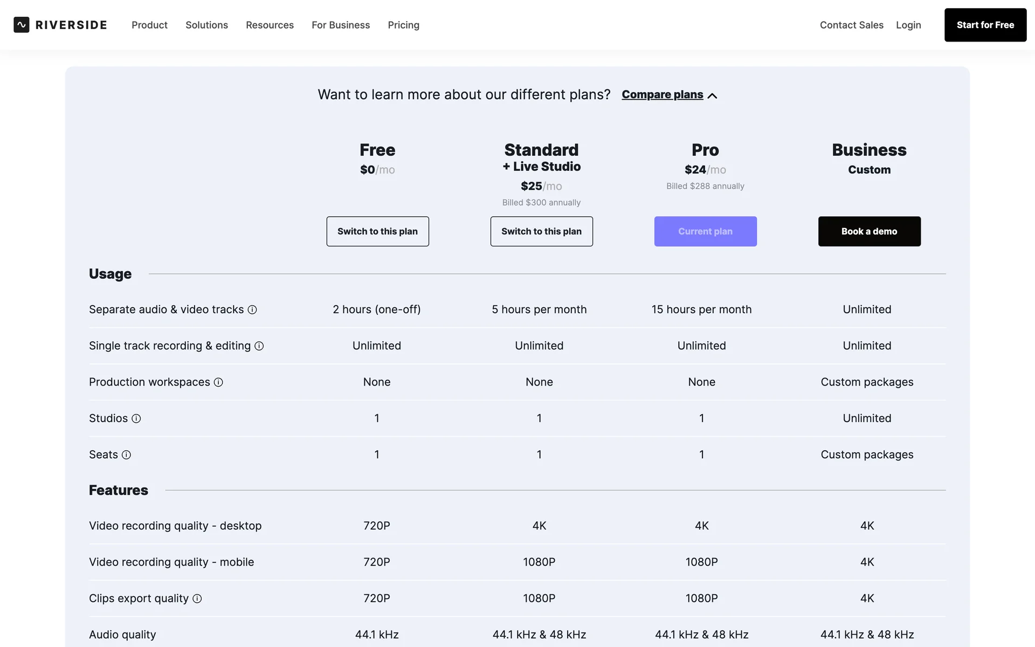Expand the Resources navigation menu
Screen dimensions: 1035x647
click(270, 25)
